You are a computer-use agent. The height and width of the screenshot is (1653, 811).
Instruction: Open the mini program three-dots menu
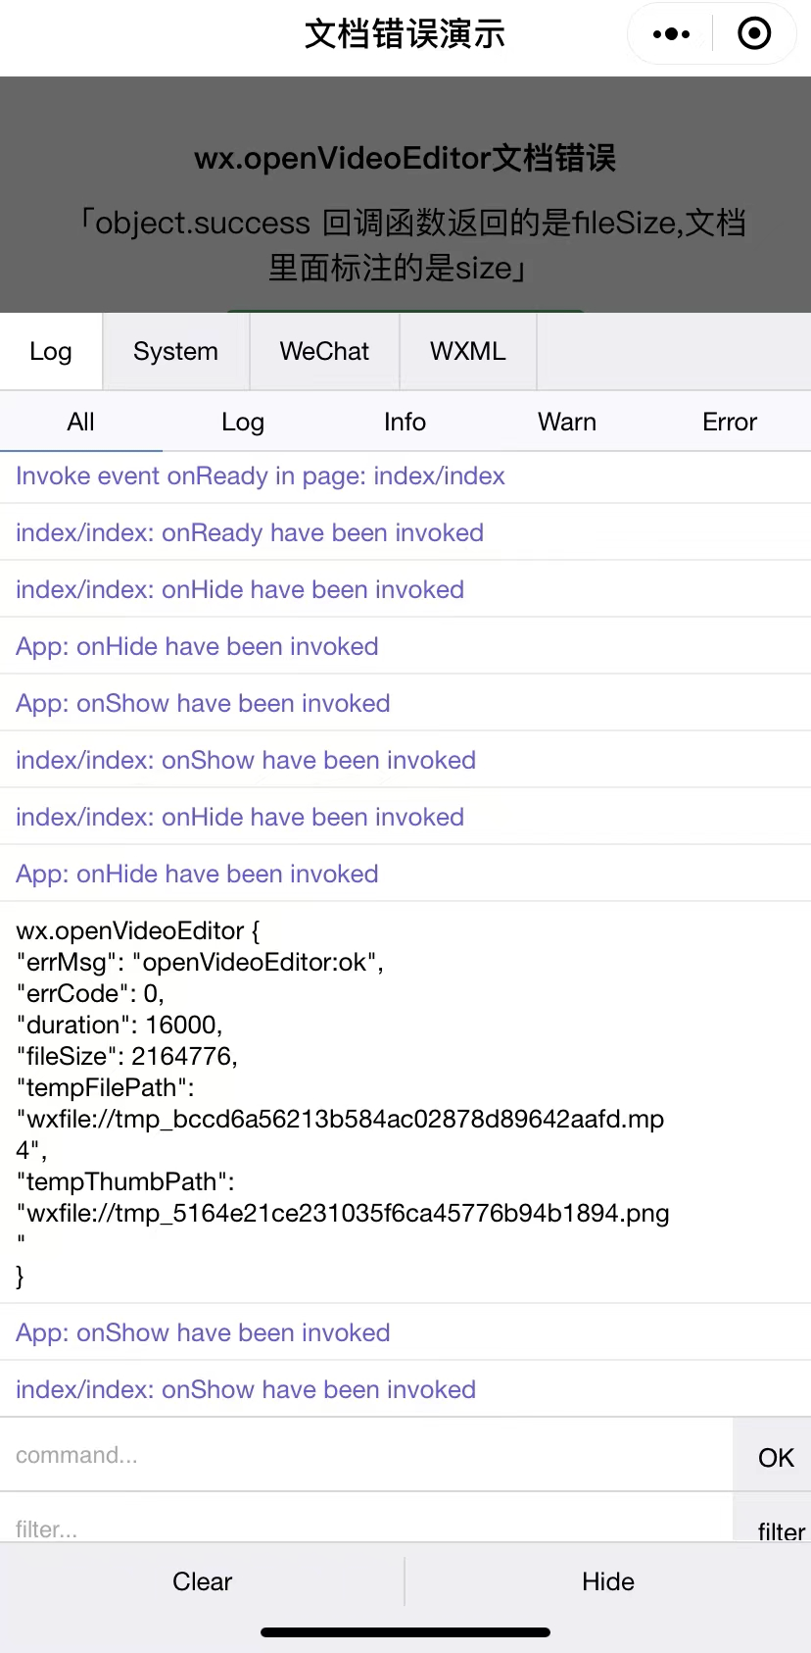pyautogui.click(x=671, y=34)
